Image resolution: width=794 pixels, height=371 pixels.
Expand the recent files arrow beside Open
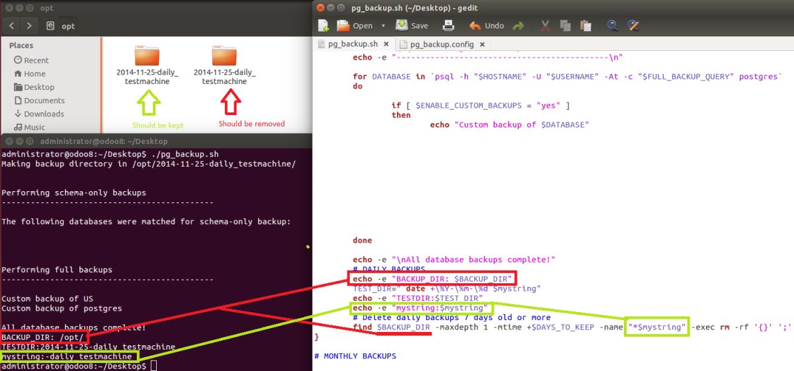coord(382,26)
